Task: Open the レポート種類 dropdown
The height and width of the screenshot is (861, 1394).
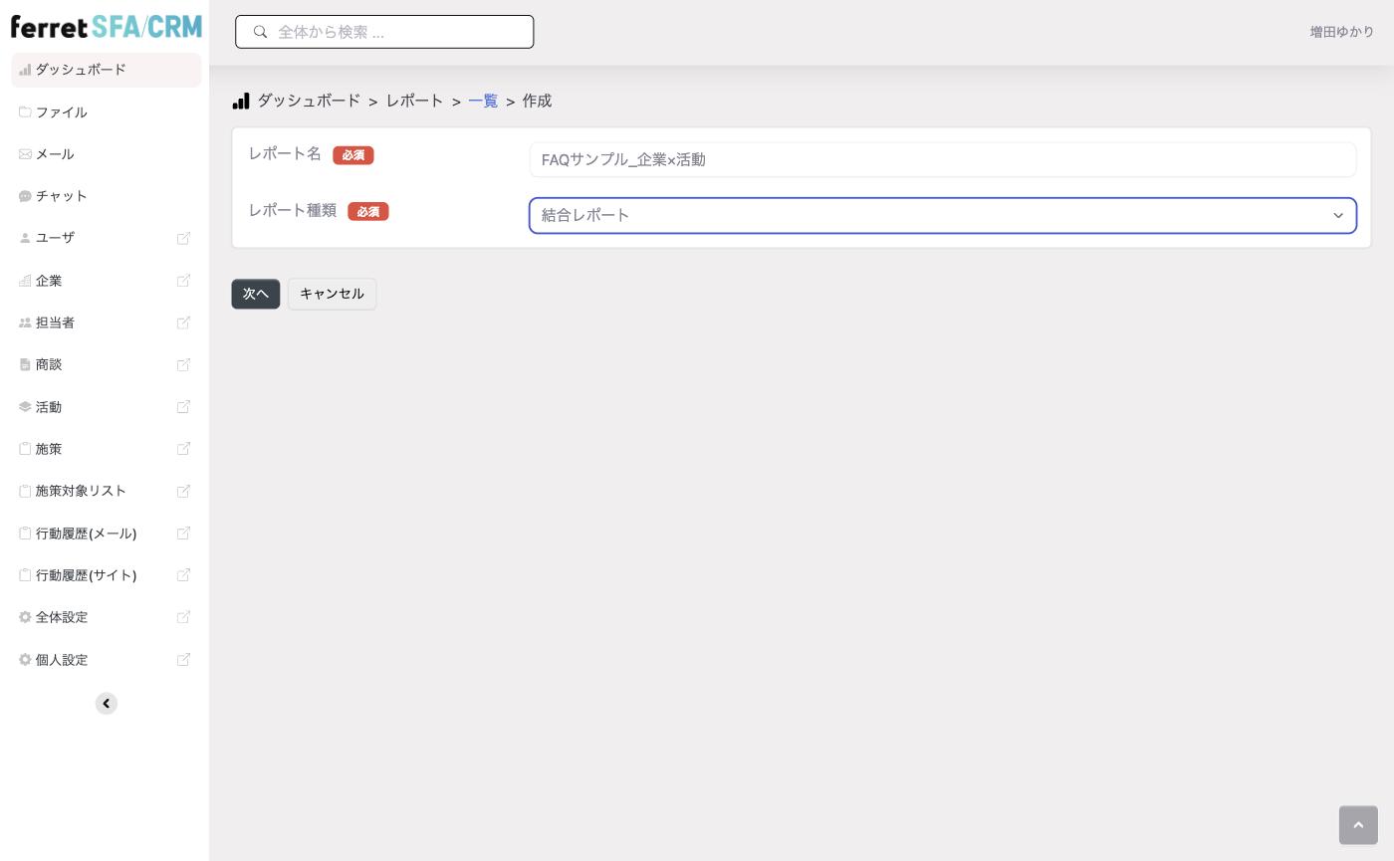Action: (943, 216)
